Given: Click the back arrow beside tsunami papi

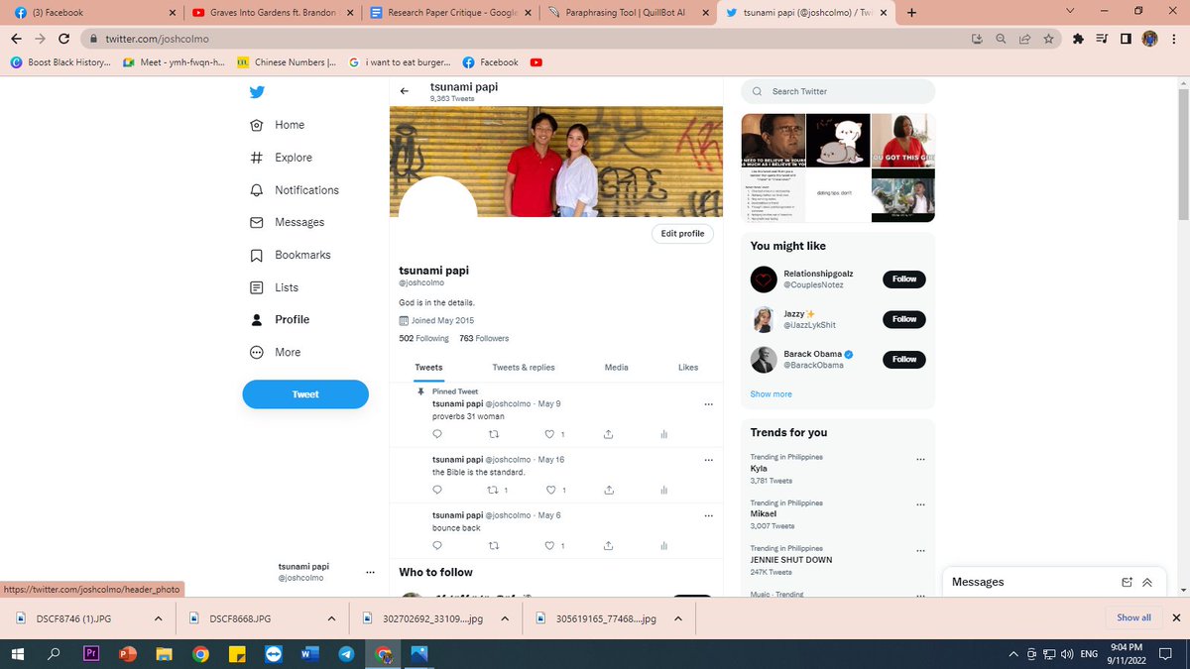Looking at the screenshot, I should pos(405,91).
